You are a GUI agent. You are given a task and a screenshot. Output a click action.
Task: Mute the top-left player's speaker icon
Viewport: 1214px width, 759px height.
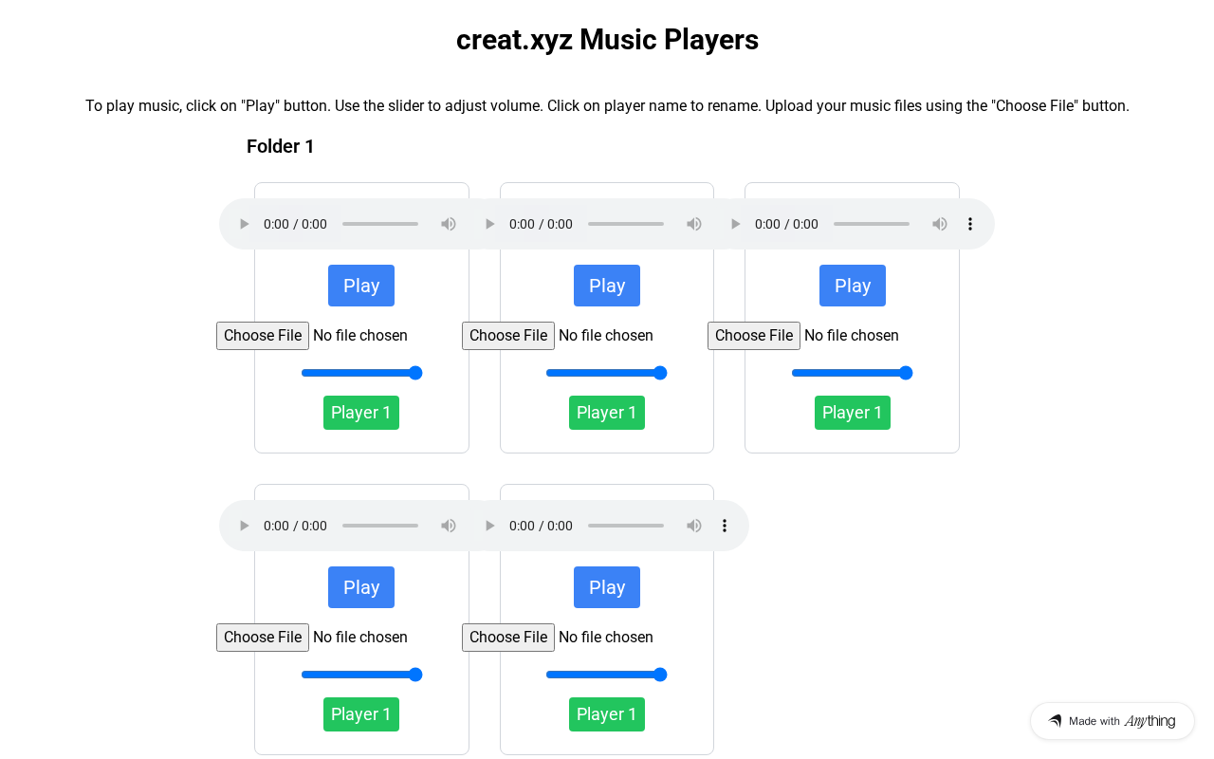(449, 224)
